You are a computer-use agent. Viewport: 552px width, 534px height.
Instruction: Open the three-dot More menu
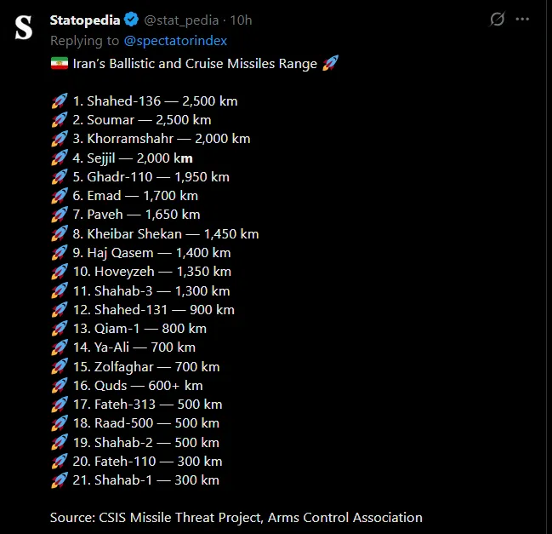(x=521, y=20)
